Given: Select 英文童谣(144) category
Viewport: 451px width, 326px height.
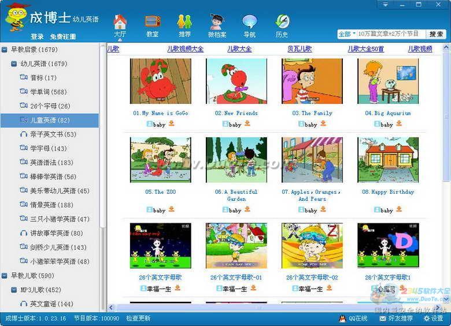Looking at the screenshot, I should click(x=52, y=304).
